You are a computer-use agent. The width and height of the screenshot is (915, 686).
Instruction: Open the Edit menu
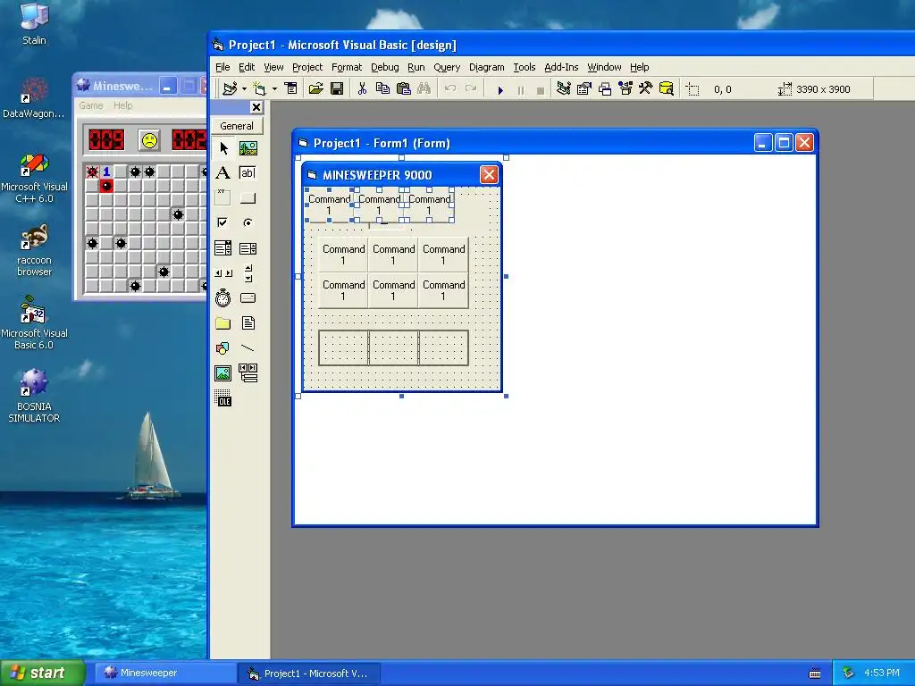247,67
